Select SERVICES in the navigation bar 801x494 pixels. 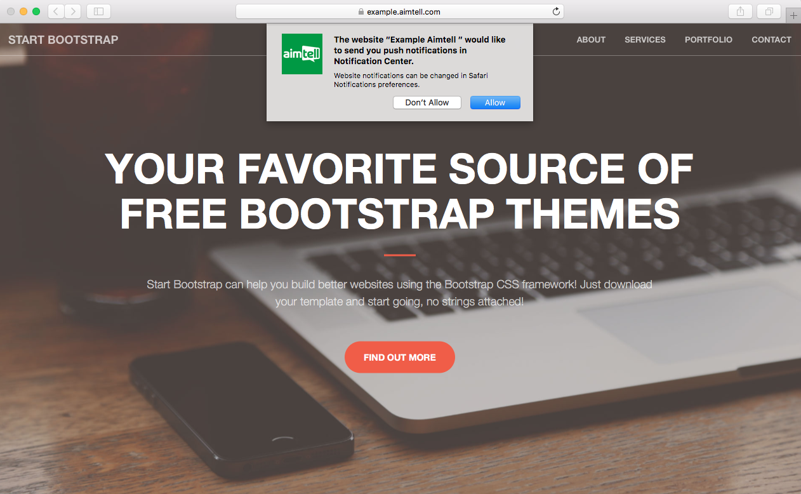tap(645, 39)
